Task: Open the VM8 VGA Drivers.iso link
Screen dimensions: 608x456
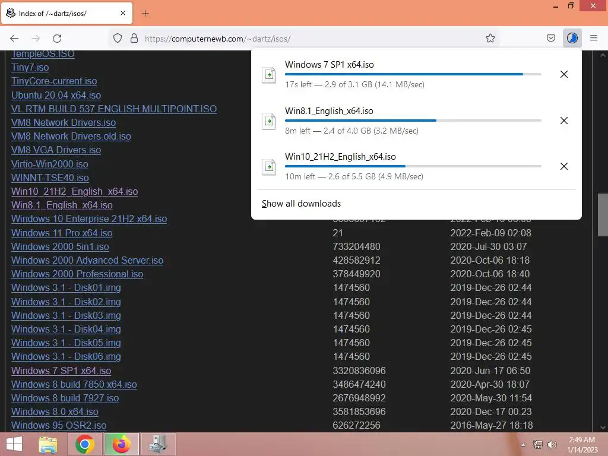Action: coord(56,150)
